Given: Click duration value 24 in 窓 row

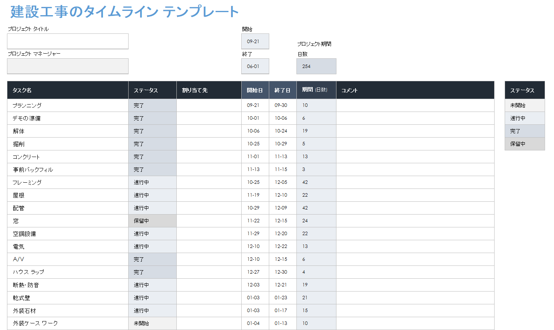Looking at the screenshot, I should [x=316, y=221].
